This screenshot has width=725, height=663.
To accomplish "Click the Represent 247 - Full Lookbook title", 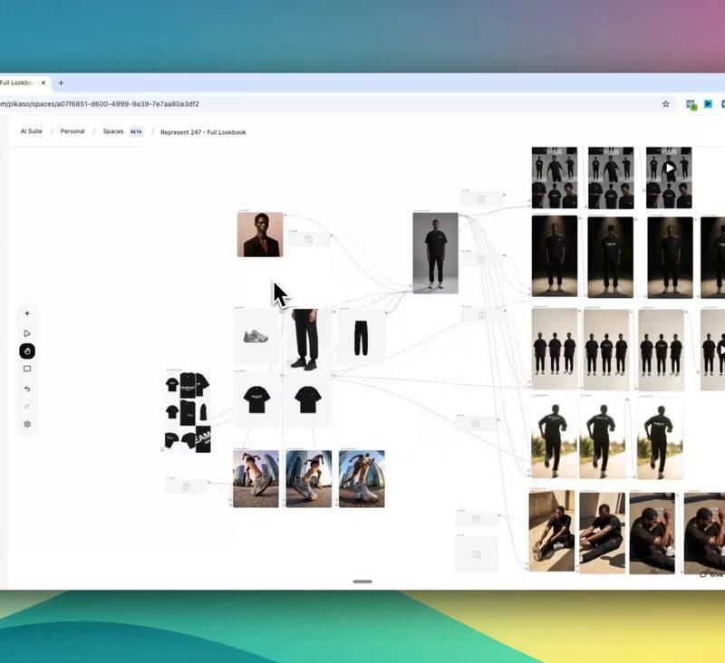I will pos(203,132).
